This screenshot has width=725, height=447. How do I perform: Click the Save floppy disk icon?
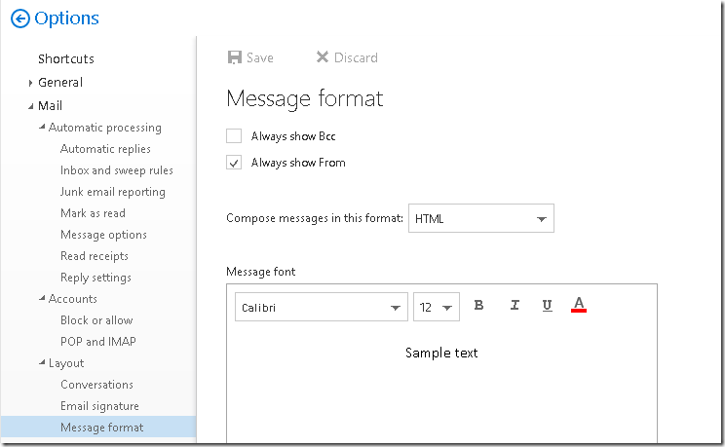[x=235, y=57]
